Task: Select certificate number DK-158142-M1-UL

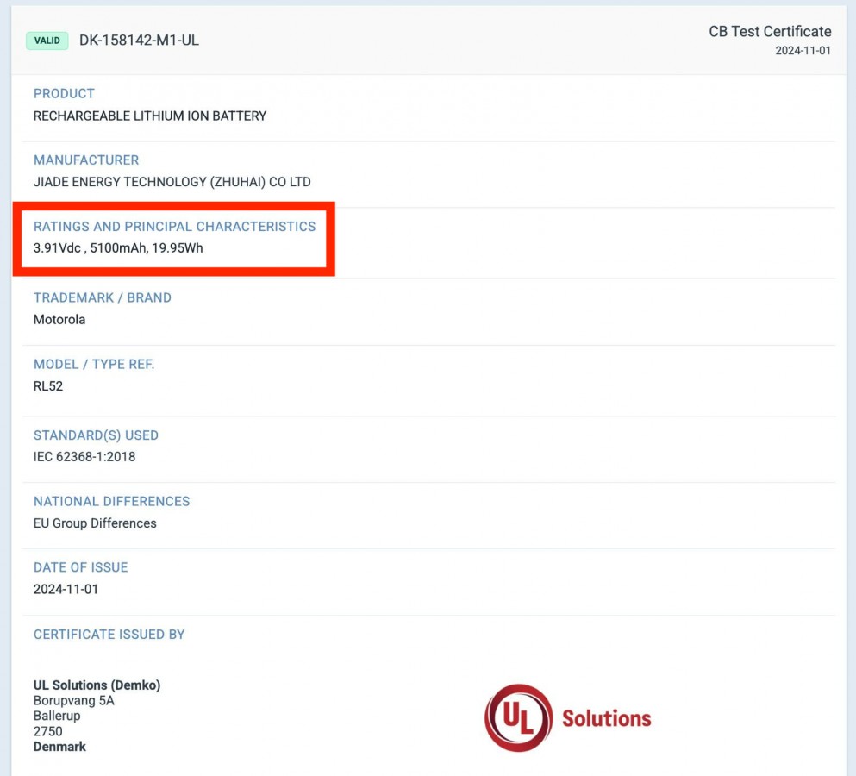Action: tap(139, 41)
